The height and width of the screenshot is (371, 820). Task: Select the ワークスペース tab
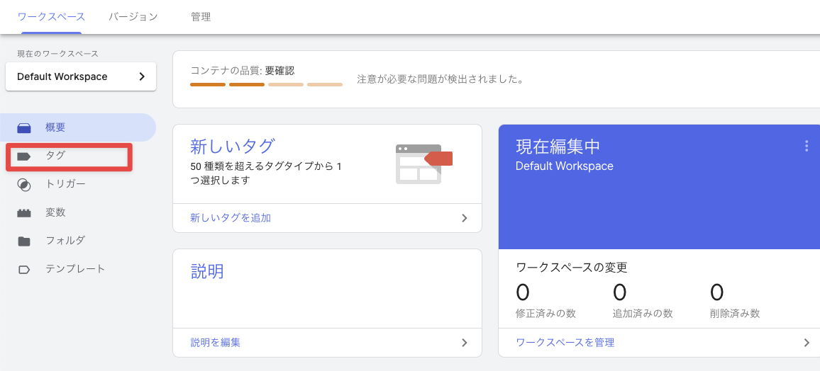[x=51, y=16]
